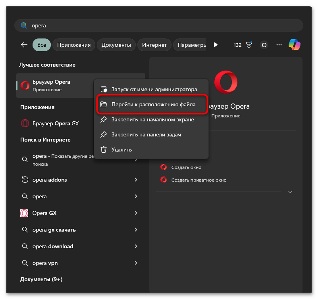Image resolution: width=318 pixels, height=299 pixels.
Task: Switch to the Документы filter tab
Action: pyautogui.click(x=116, y=45)
